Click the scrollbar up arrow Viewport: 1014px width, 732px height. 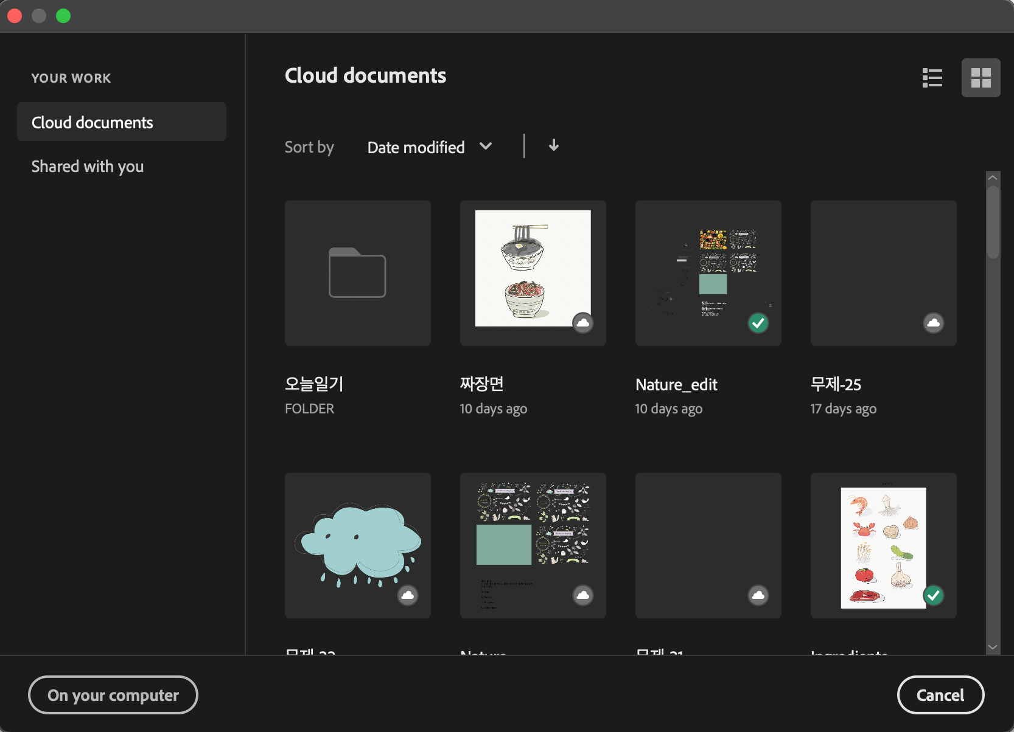click(993, 178)
